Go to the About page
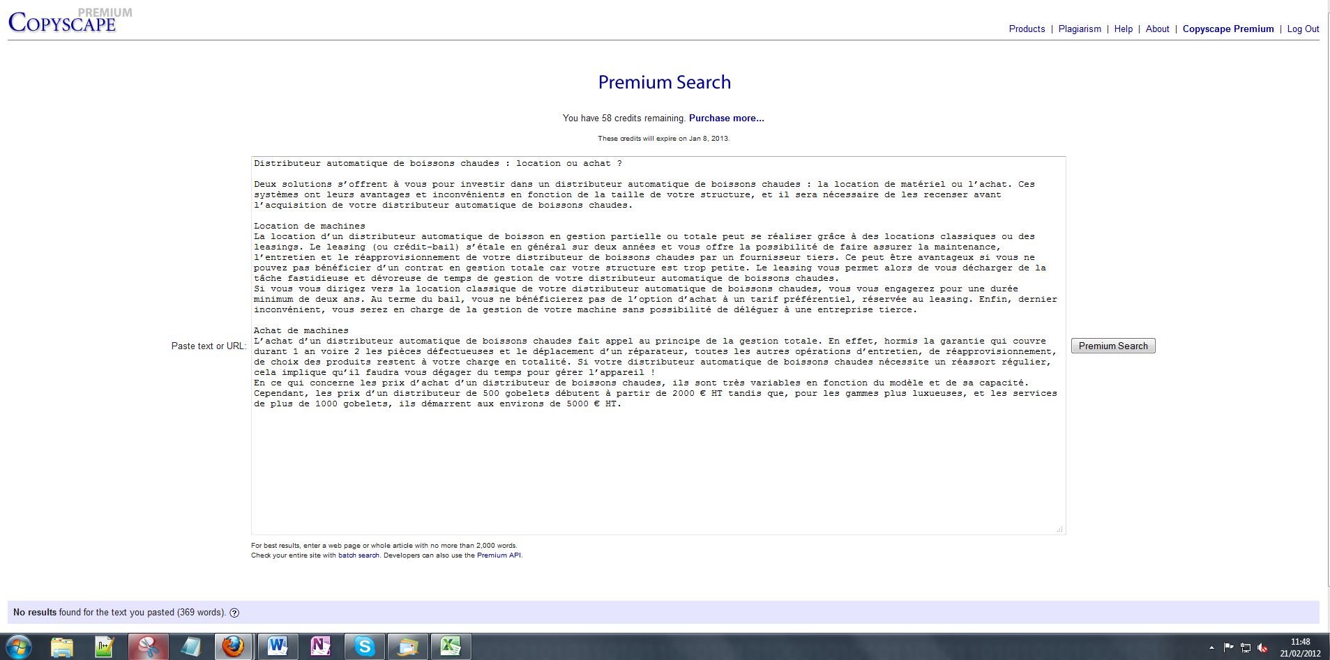Viewport: 1330px width, 660px height. (x=1157, y=29)
